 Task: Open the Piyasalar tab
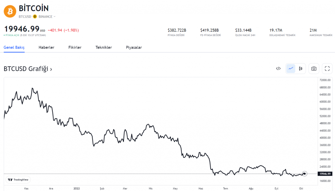click(134, 48)
